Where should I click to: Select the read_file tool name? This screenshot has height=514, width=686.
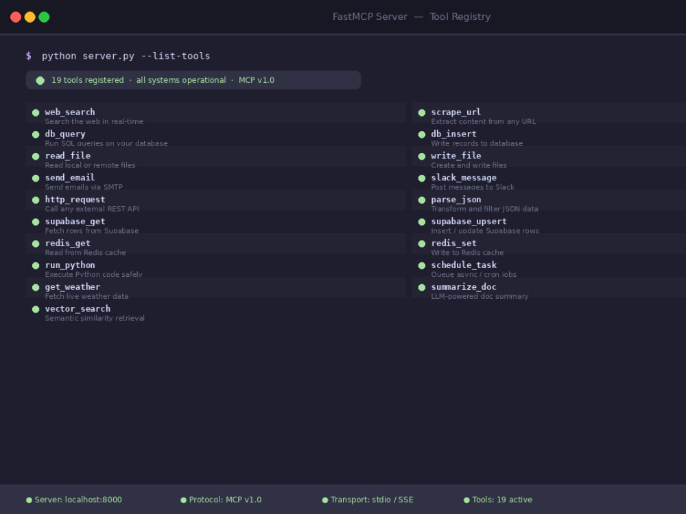coord(68,156)
